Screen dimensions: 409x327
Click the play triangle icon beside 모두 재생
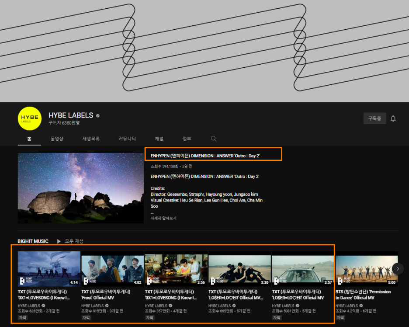59,241
